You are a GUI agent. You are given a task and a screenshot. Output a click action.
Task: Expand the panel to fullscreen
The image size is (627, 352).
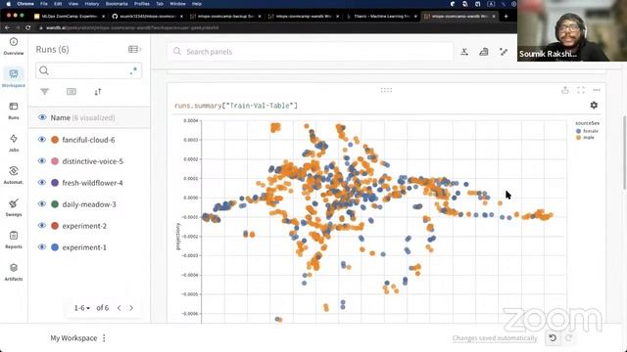click(581, 90)
